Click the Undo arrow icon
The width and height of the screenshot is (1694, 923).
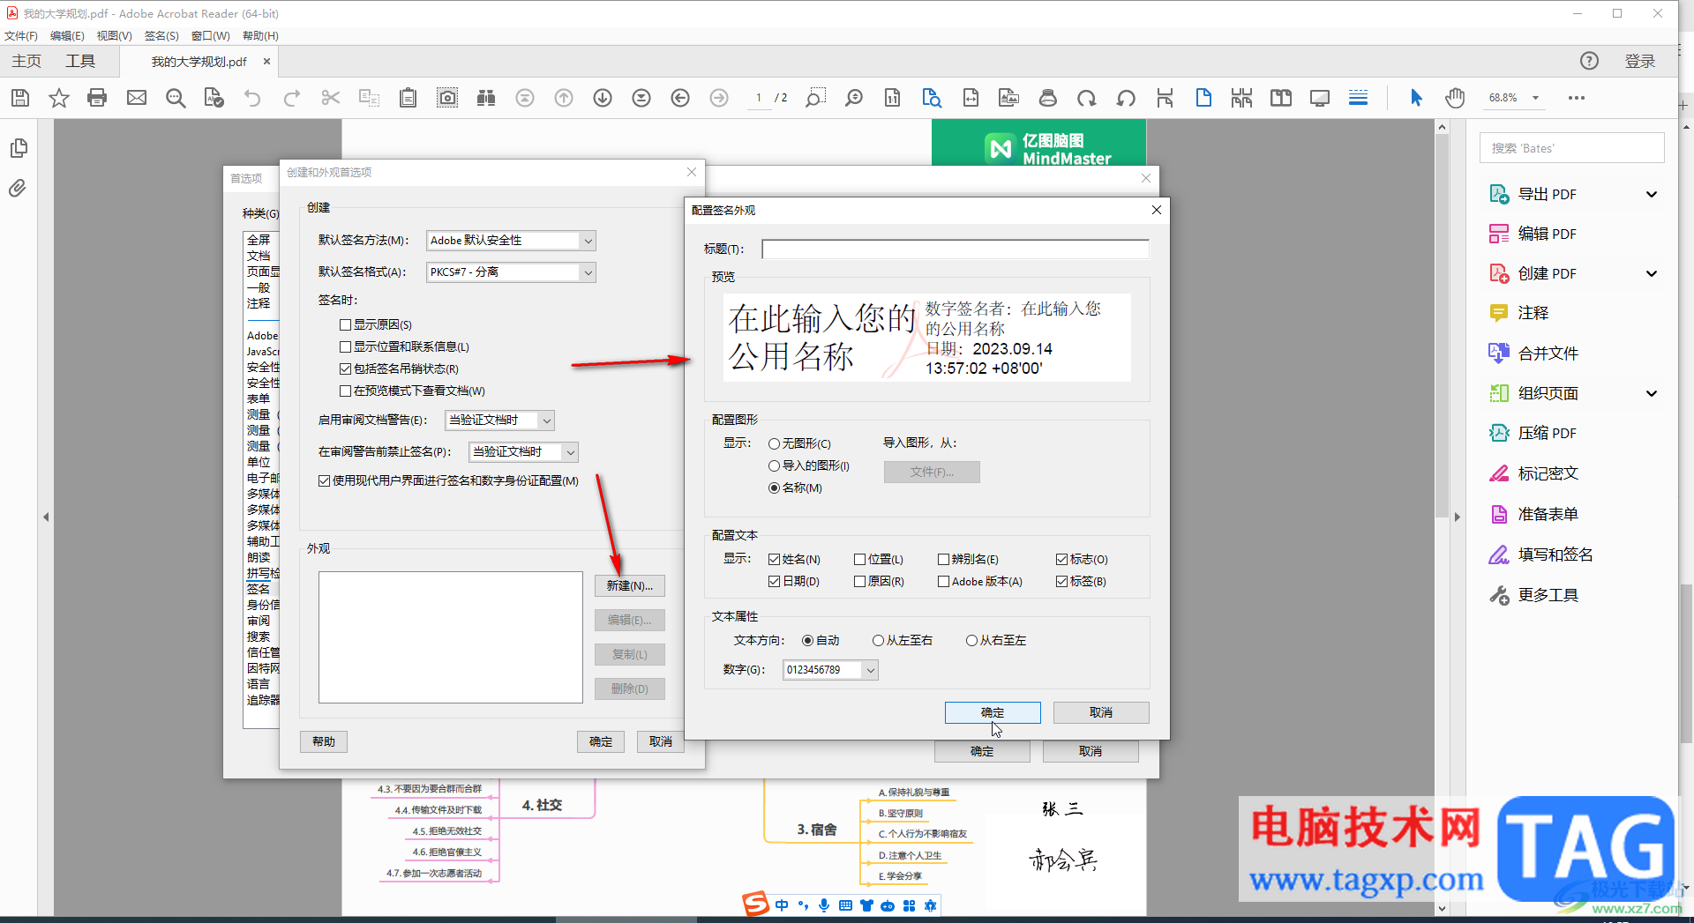[x=252, y=98]
